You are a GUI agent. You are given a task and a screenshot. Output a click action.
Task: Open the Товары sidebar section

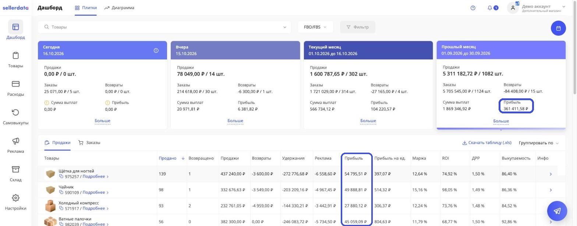(x=15, y=59)
